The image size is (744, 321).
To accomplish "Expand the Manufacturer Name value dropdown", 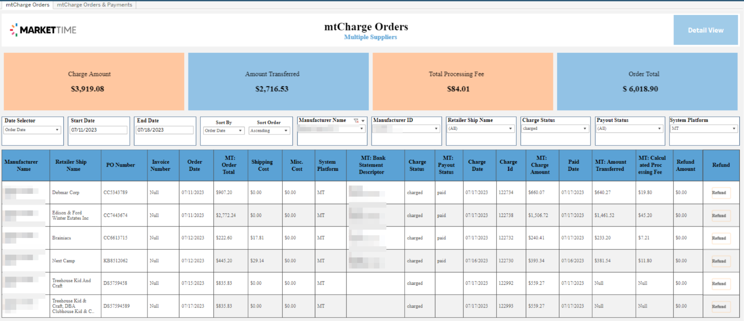I will pos(332,128).
